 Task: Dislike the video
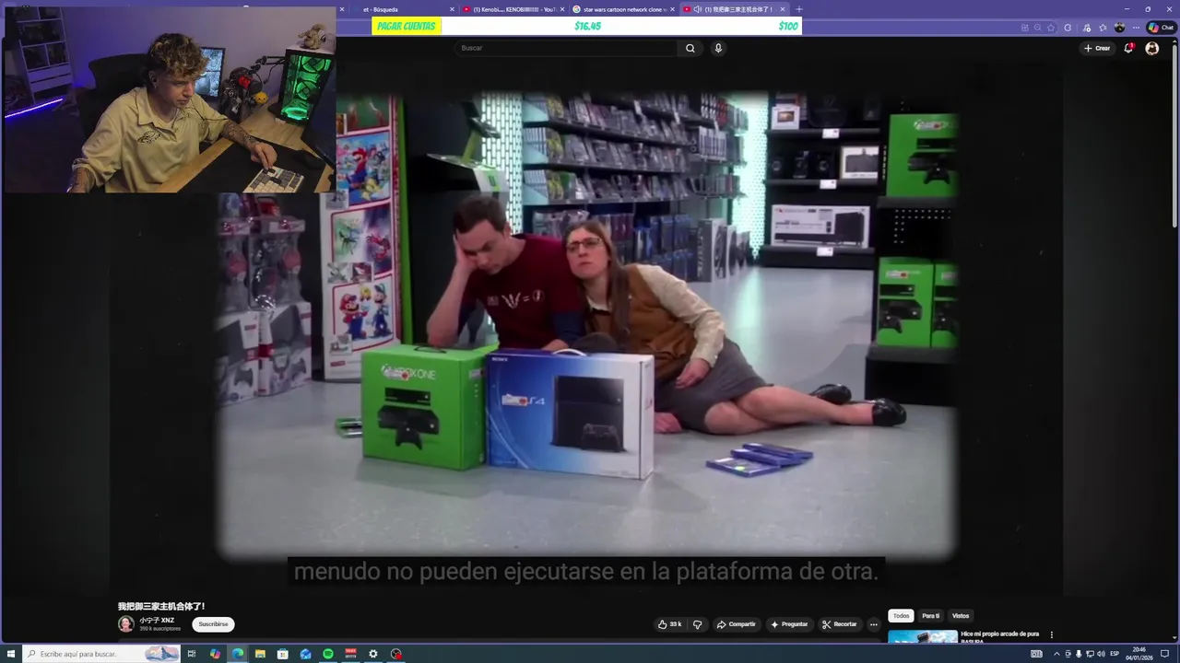(697, 624)
